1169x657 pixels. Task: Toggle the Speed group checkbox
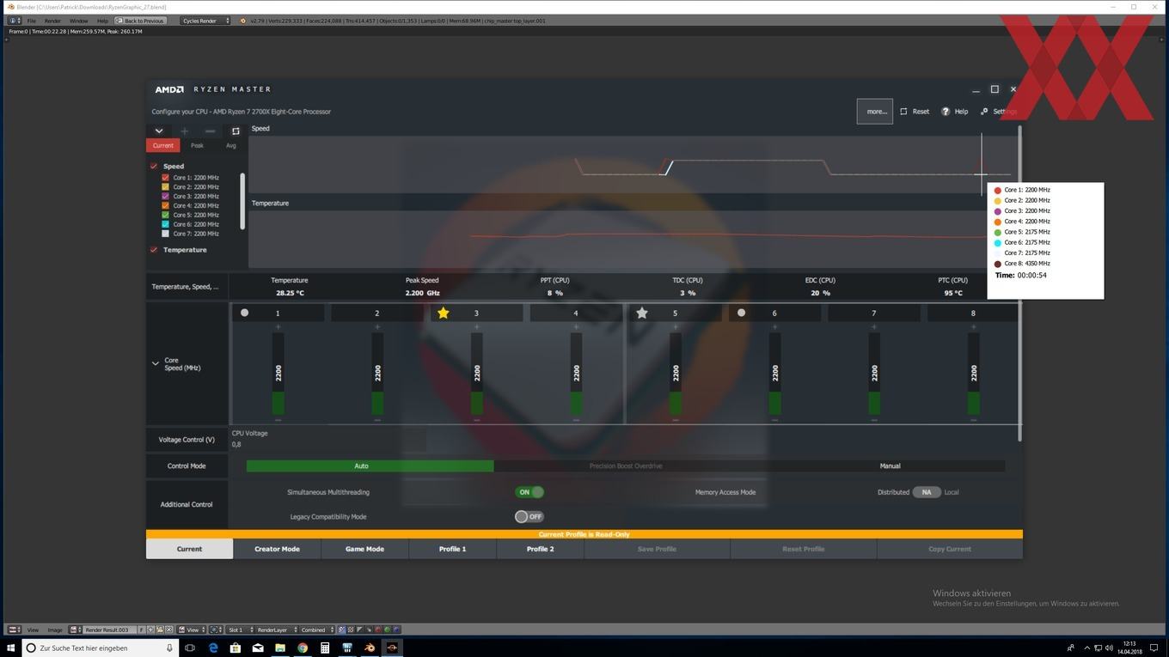point(154,167)
